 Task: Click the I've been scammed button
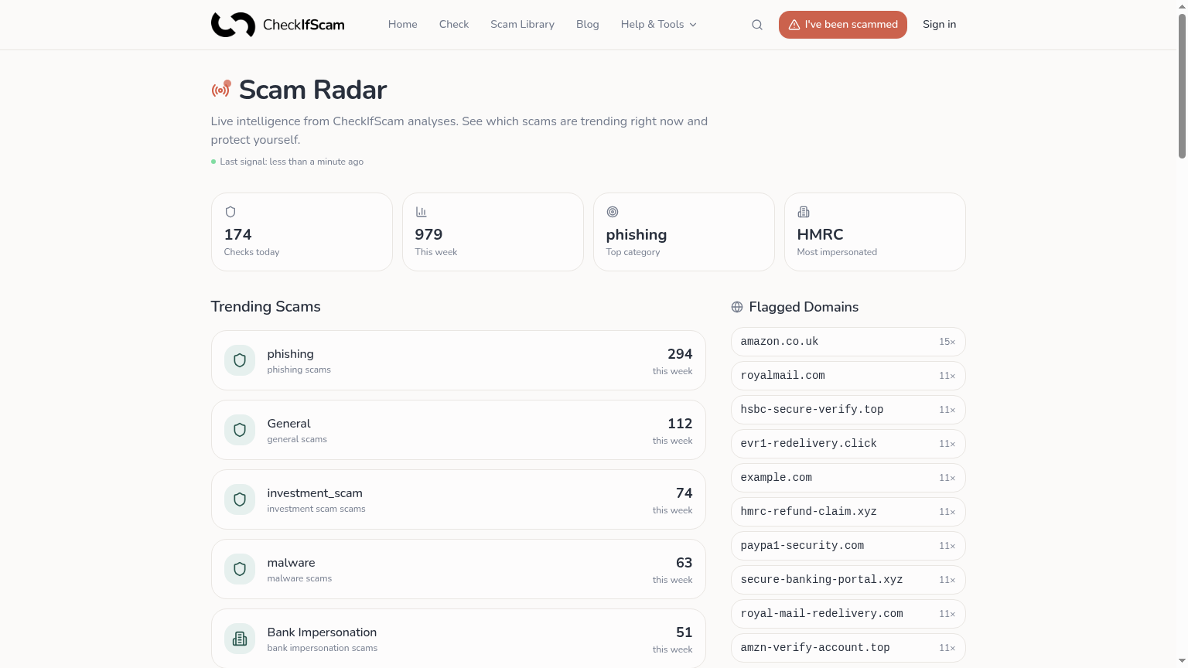843,25
